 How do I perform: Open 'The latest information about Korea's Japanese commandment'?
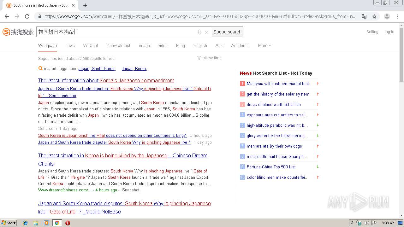point(106,80)
